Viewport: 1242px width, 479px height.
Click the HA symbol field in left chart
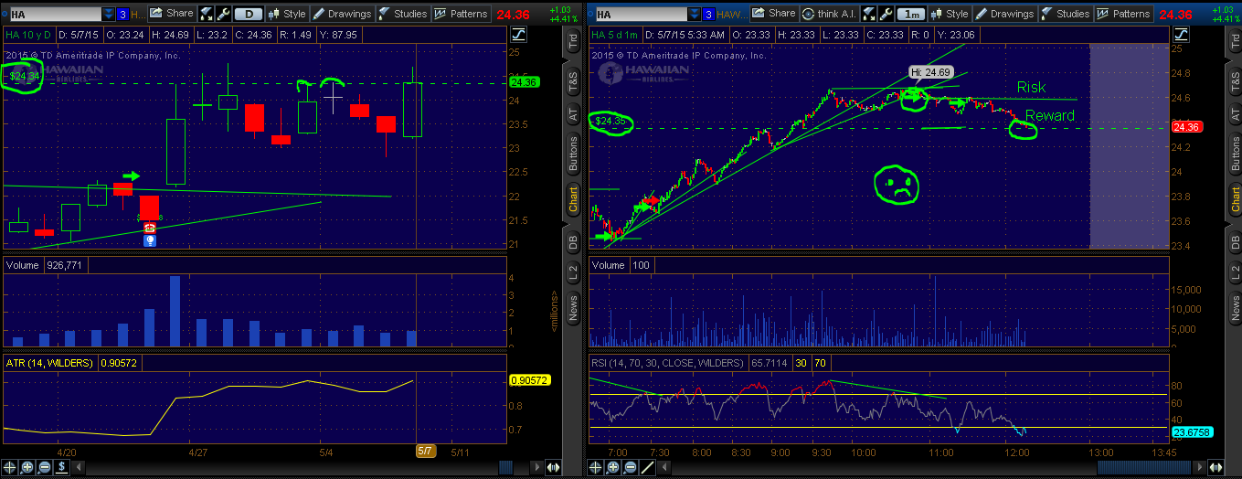(54, 14)
